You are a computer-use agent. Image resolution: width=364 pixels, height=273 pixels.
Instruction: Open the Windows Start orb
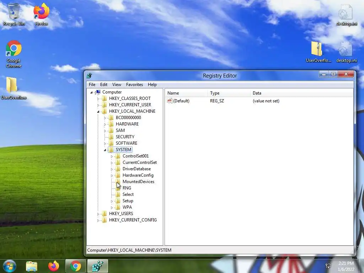9,266
